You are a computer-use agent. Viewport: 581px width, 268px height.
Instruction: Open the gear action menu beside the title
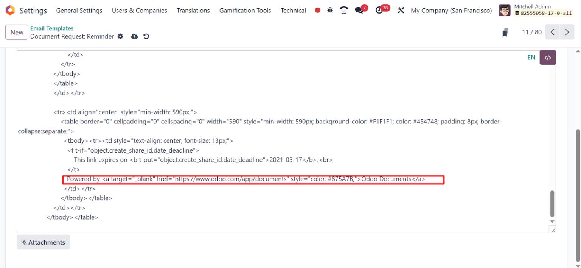point(120,36)
